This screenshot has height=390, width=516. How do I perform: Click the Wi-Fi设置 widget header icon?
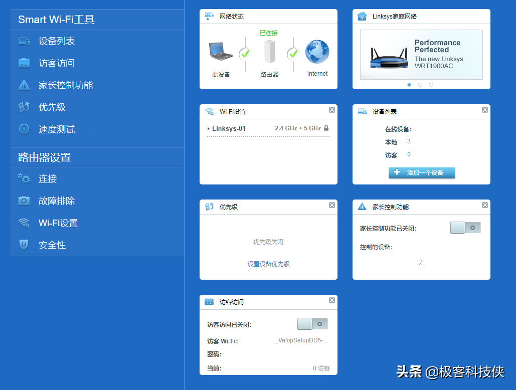coord(209,111)
